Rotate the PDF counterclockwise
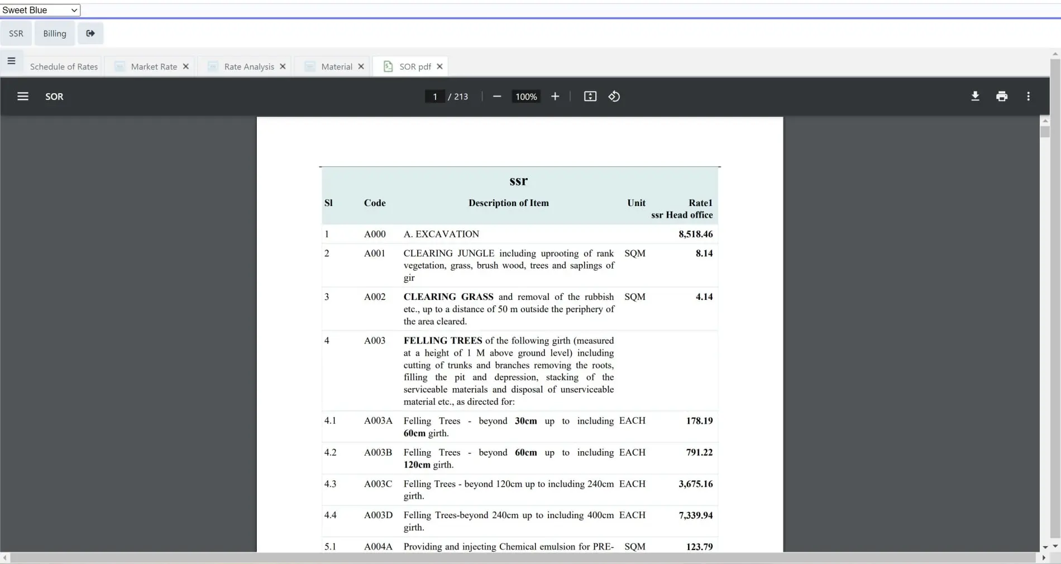This screenshot has height=564, width=1061. 614,97
